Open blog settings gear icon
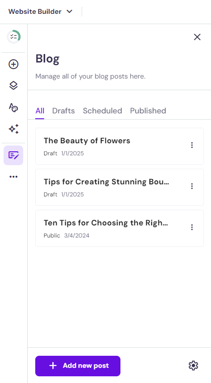211x383 pixels. [x=193, y=366]
